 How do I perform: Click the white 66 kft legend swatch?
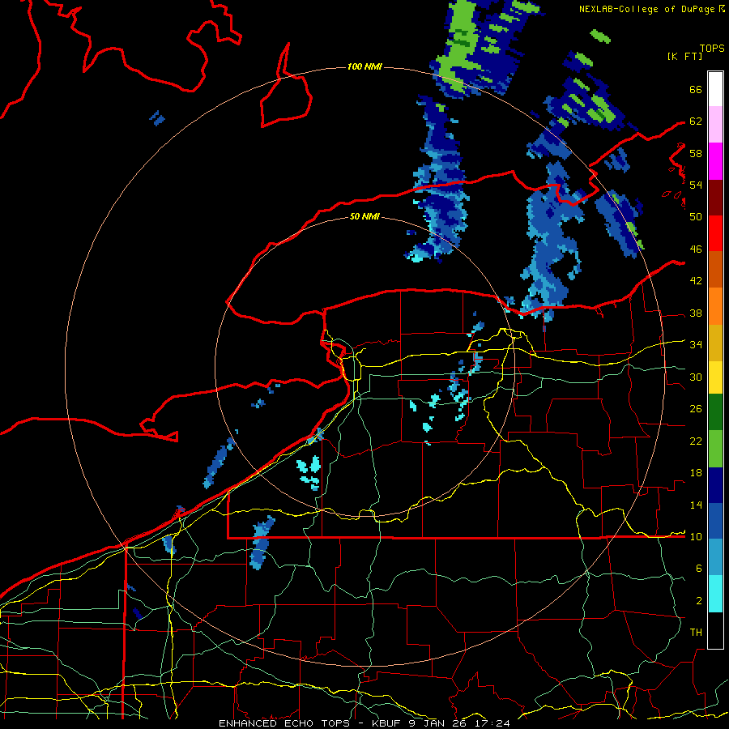coord(715,89)
